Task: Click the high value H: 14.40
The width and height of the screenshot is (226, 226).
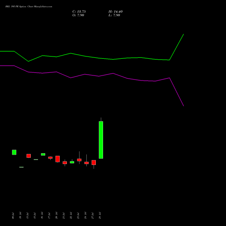Action: point(116,12)
